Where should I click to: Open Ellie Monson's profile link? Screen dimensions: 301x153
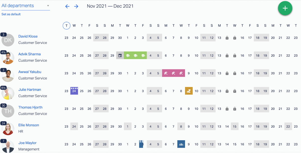[x=29, y=125]
